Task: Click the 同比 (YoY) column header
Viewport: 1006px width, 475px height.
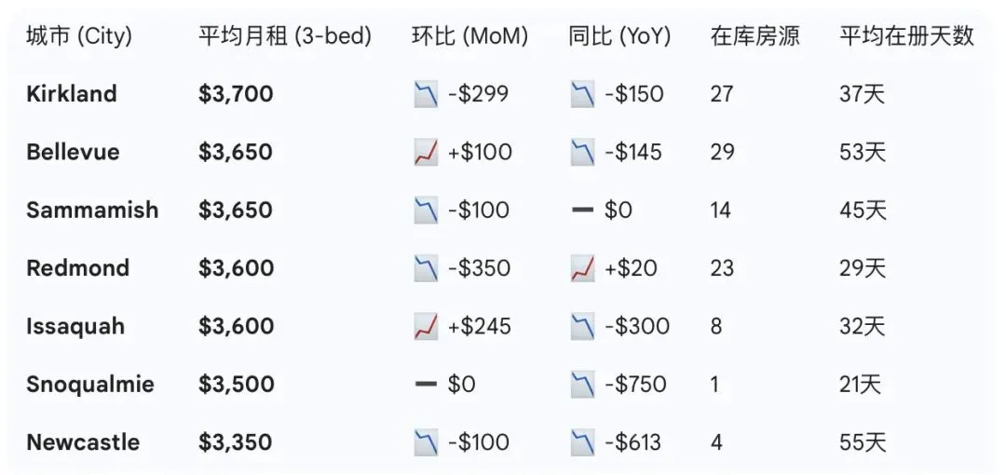Action: (619, 36)
